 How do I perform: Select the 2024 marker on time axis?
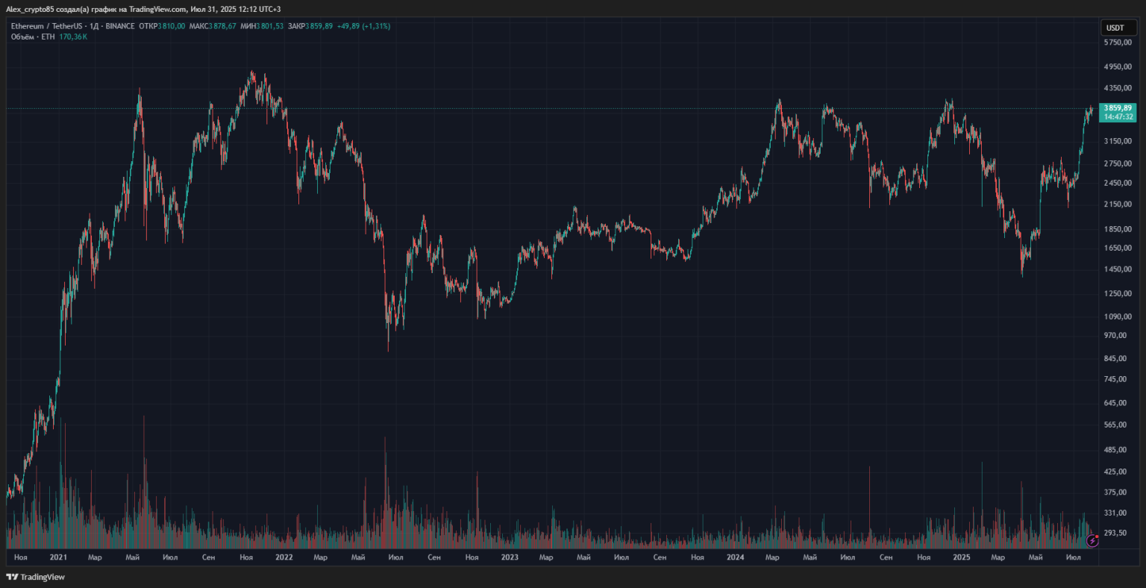click(735, 557)
